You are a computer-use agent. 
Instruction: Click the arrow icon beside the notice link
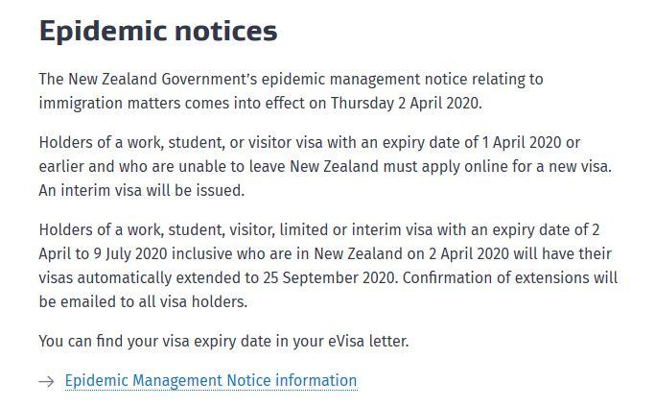tap(47, 382)
